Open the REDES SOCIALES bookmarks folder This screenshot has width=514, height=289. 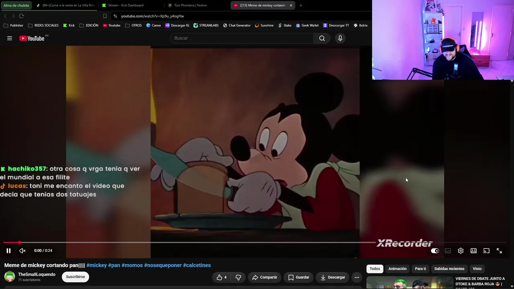[43, 25]
